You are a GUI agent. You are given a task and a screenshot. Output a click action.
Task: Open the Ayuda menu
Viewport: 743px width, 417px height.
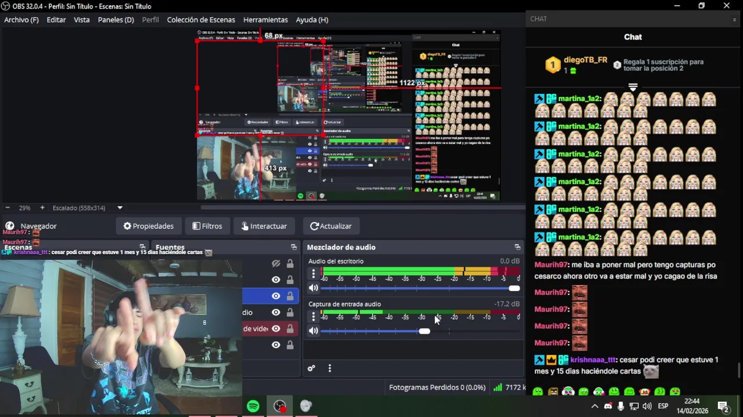pos(312,20)
